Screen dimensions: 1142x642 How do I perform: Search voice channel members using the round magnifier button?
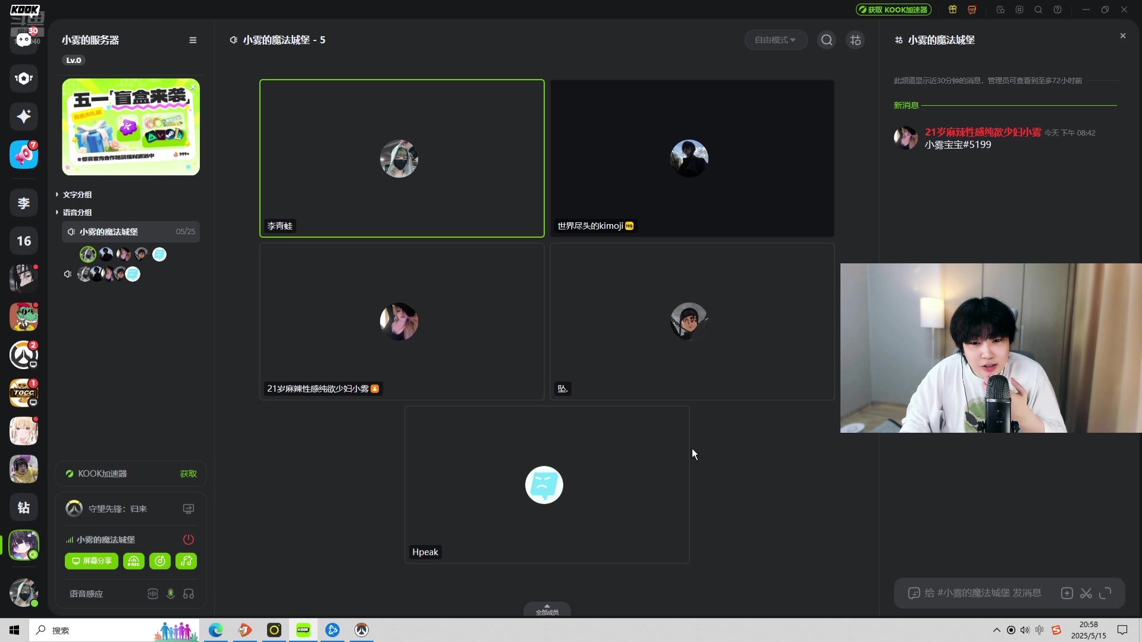pos(827,40)
